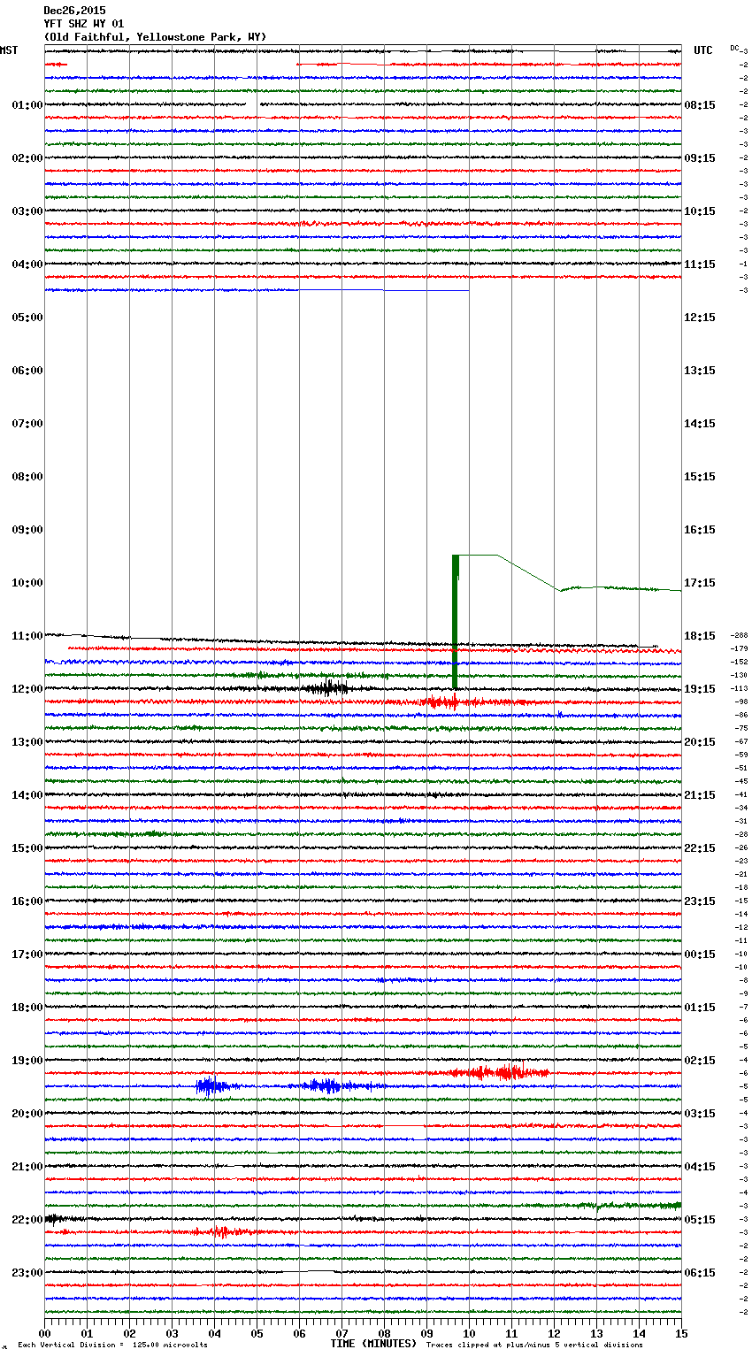Click the -179 DC offset value
The width and height of the screenshot is (752, 1357).
(740, 649)
